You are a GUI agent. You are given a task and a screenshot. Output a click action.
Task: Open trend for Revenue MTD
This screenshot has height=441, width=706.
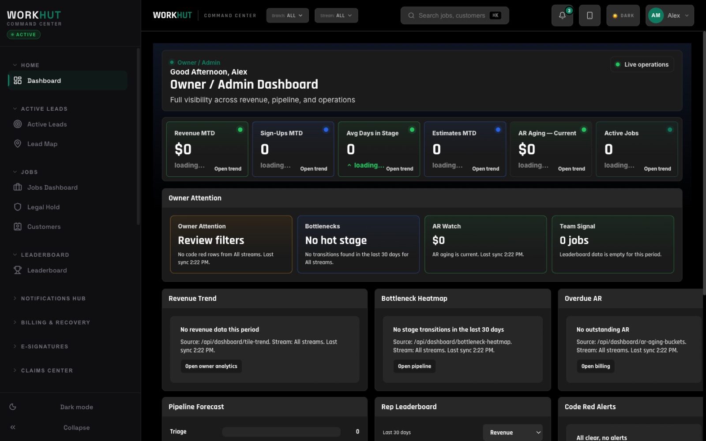[x=228, y=169]
